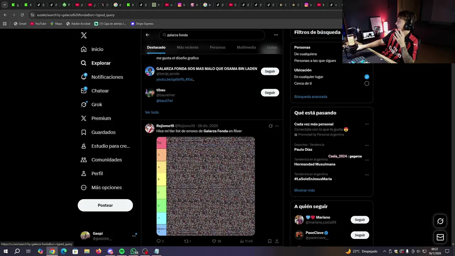The image size is (455, 256).
Task: Open search options three-dot menu
Action: [276, 35]
